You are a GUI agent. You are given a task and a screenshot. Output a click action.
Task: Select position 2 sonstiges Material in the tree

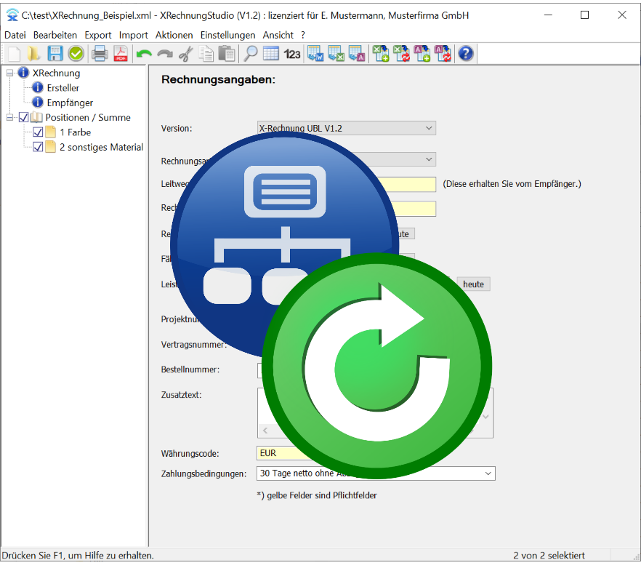(102, 147)
